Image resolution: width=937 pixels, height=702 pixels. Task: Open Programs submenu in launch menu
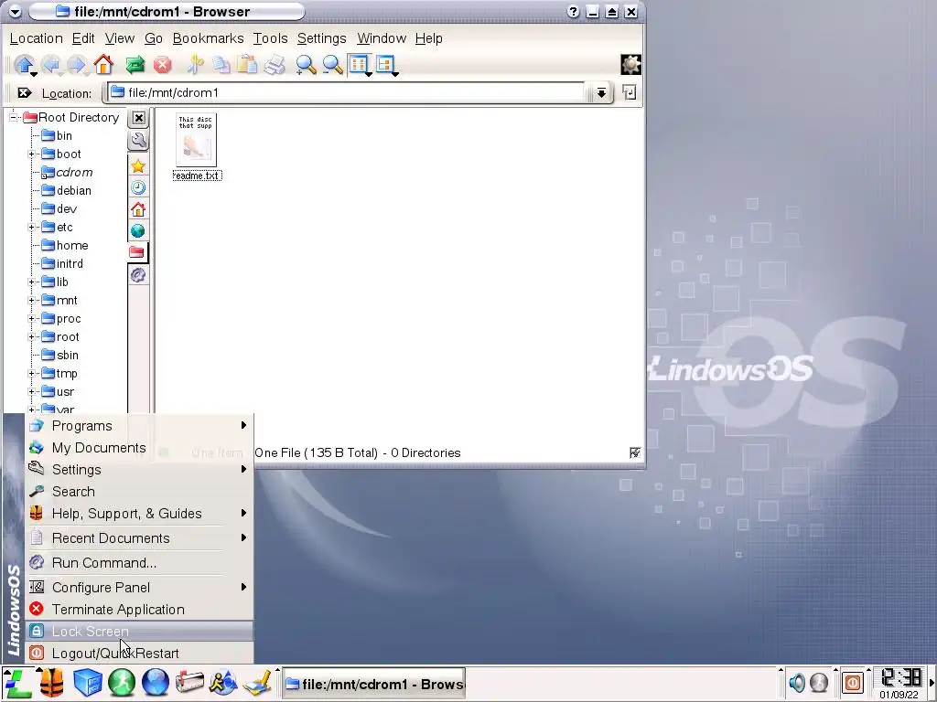pos(139,426)
